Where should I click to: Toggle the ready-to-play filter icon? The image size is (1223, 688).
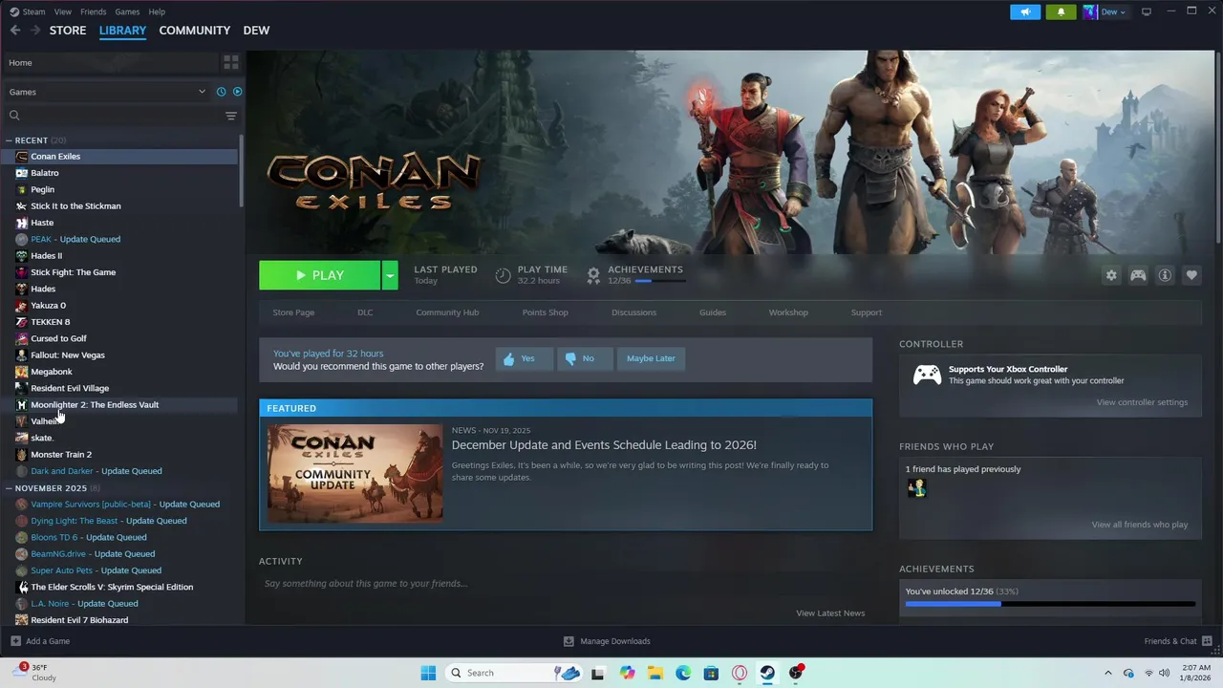tap(237, 92)
